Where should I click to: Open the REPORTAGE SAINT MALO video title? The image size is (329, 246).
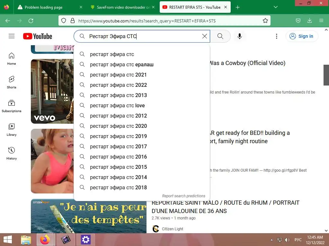click(225, 207)
